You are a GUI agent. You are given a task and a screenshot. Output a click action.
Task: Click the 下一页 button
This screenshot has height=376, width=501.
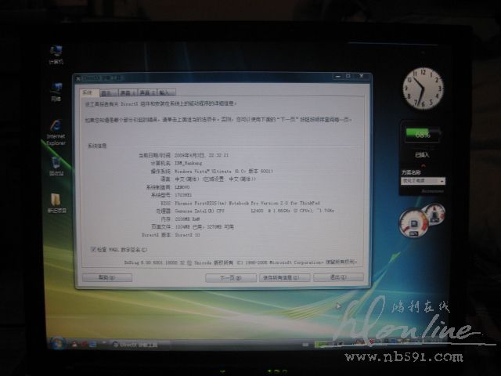231,278
